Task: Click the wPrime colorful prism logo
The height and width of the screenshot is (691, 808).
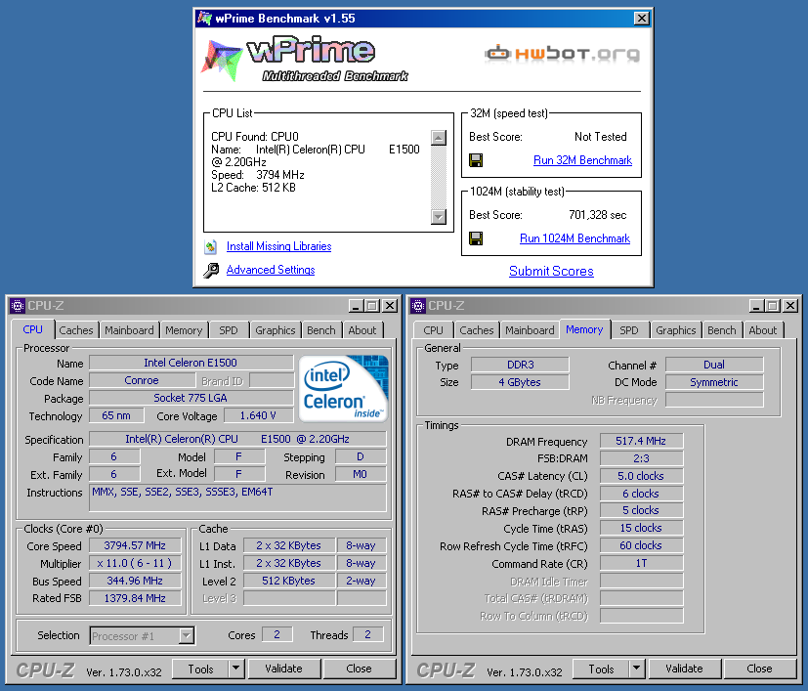Action: click(222, 60)
